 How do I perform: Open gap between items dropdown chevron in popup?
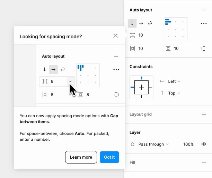(70, 81)
